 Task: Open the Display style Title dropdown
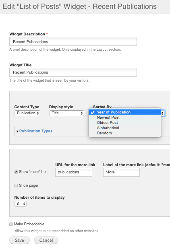pyautogui.click(x=66, y=113)
